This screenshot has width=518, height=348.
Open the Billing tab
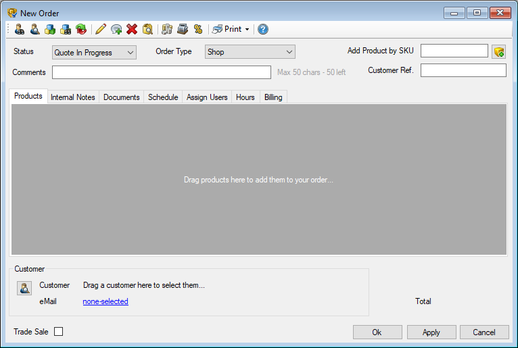click(x=273, y=97)
